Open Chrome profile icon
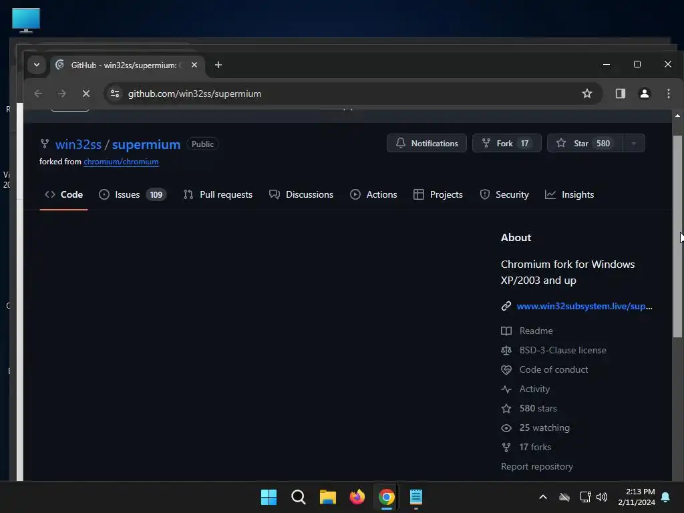 [645, 94]
